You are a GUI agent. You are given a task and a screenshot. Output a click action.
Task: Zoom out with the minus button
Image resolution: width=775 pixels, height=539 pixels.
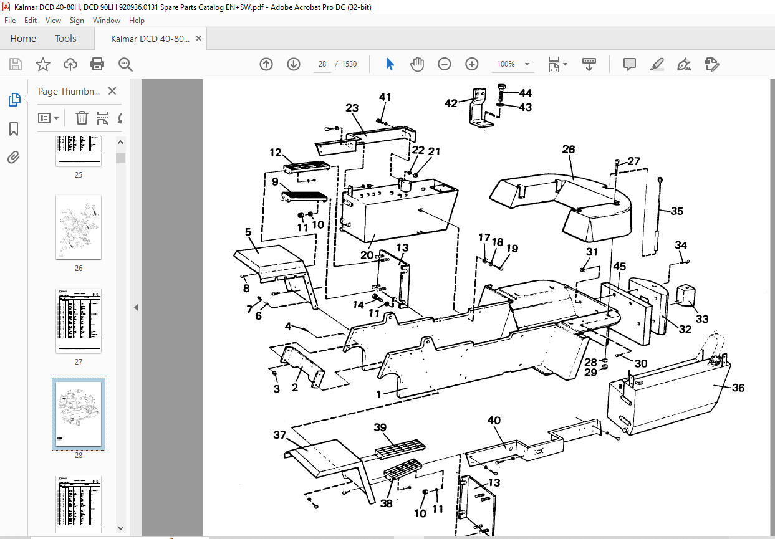point(445,64)
